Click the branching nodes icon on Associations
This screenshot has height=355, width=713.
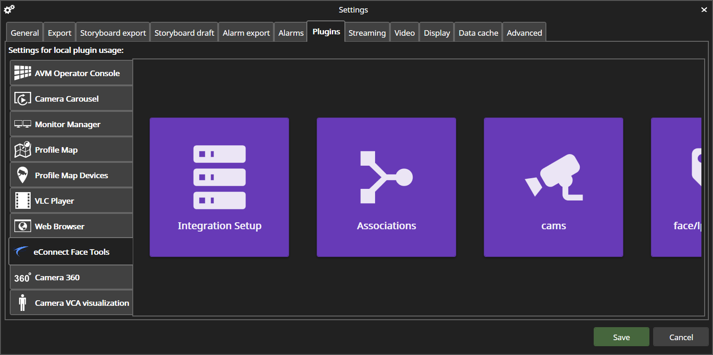coord(386,177)
